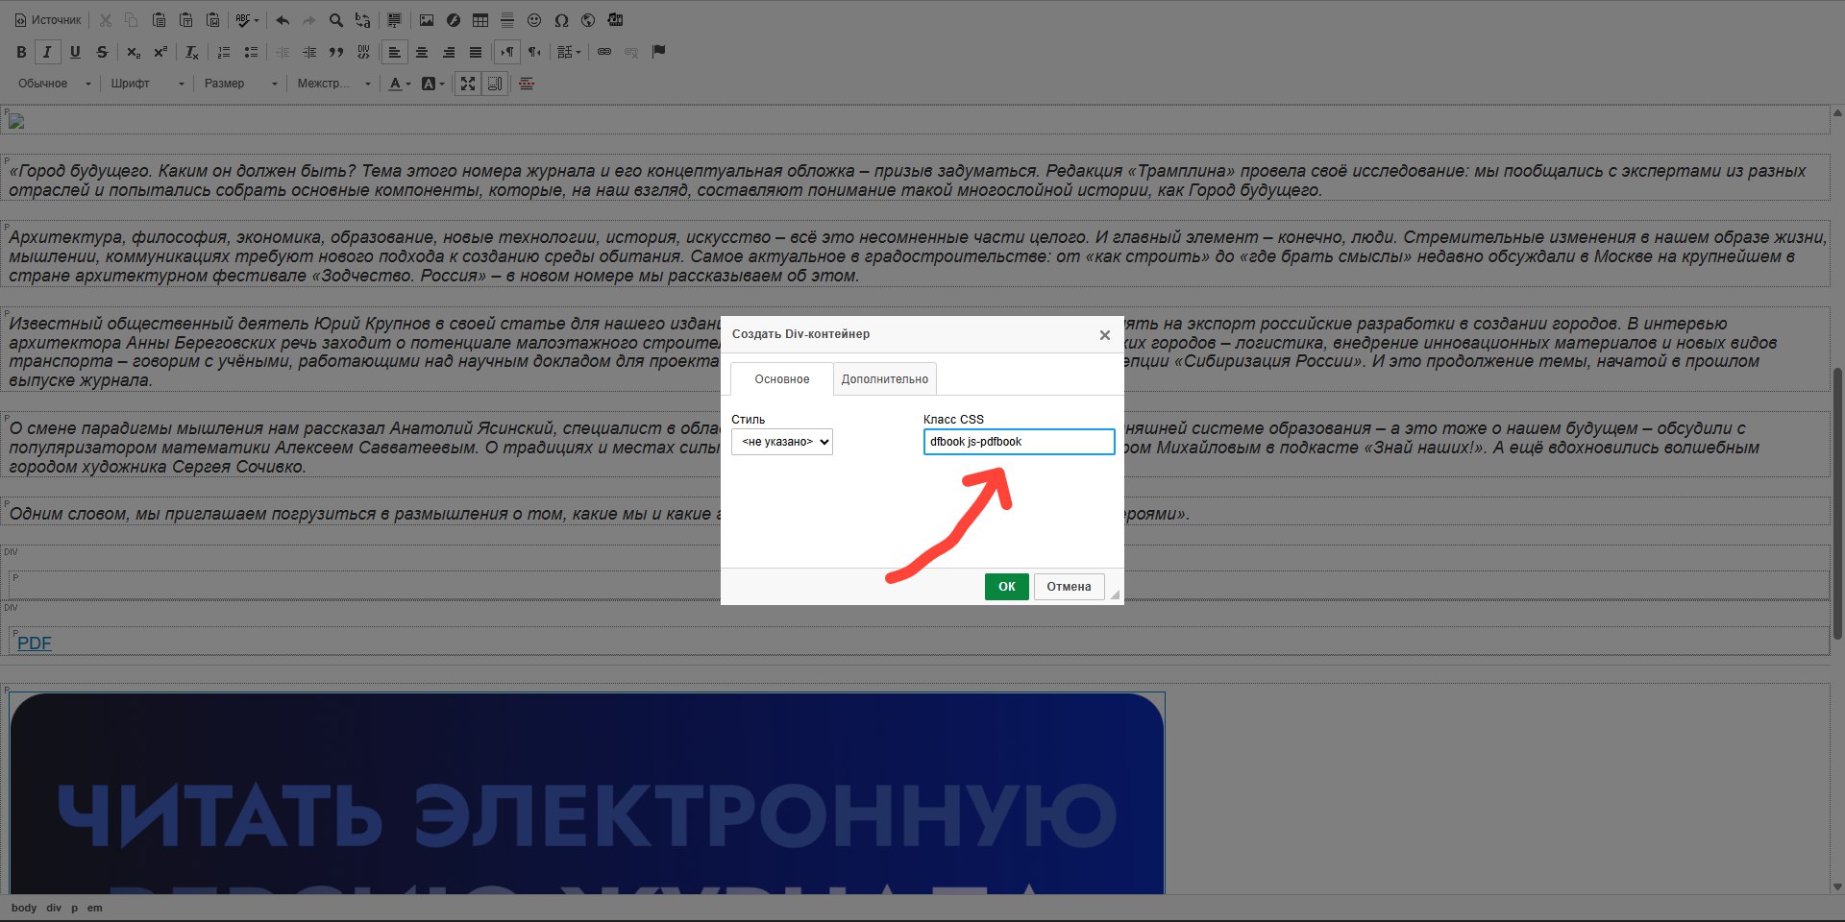The width and height of the screenshot is (1845, 922).
Task: Open special character Omega tool
Action: 561,20
